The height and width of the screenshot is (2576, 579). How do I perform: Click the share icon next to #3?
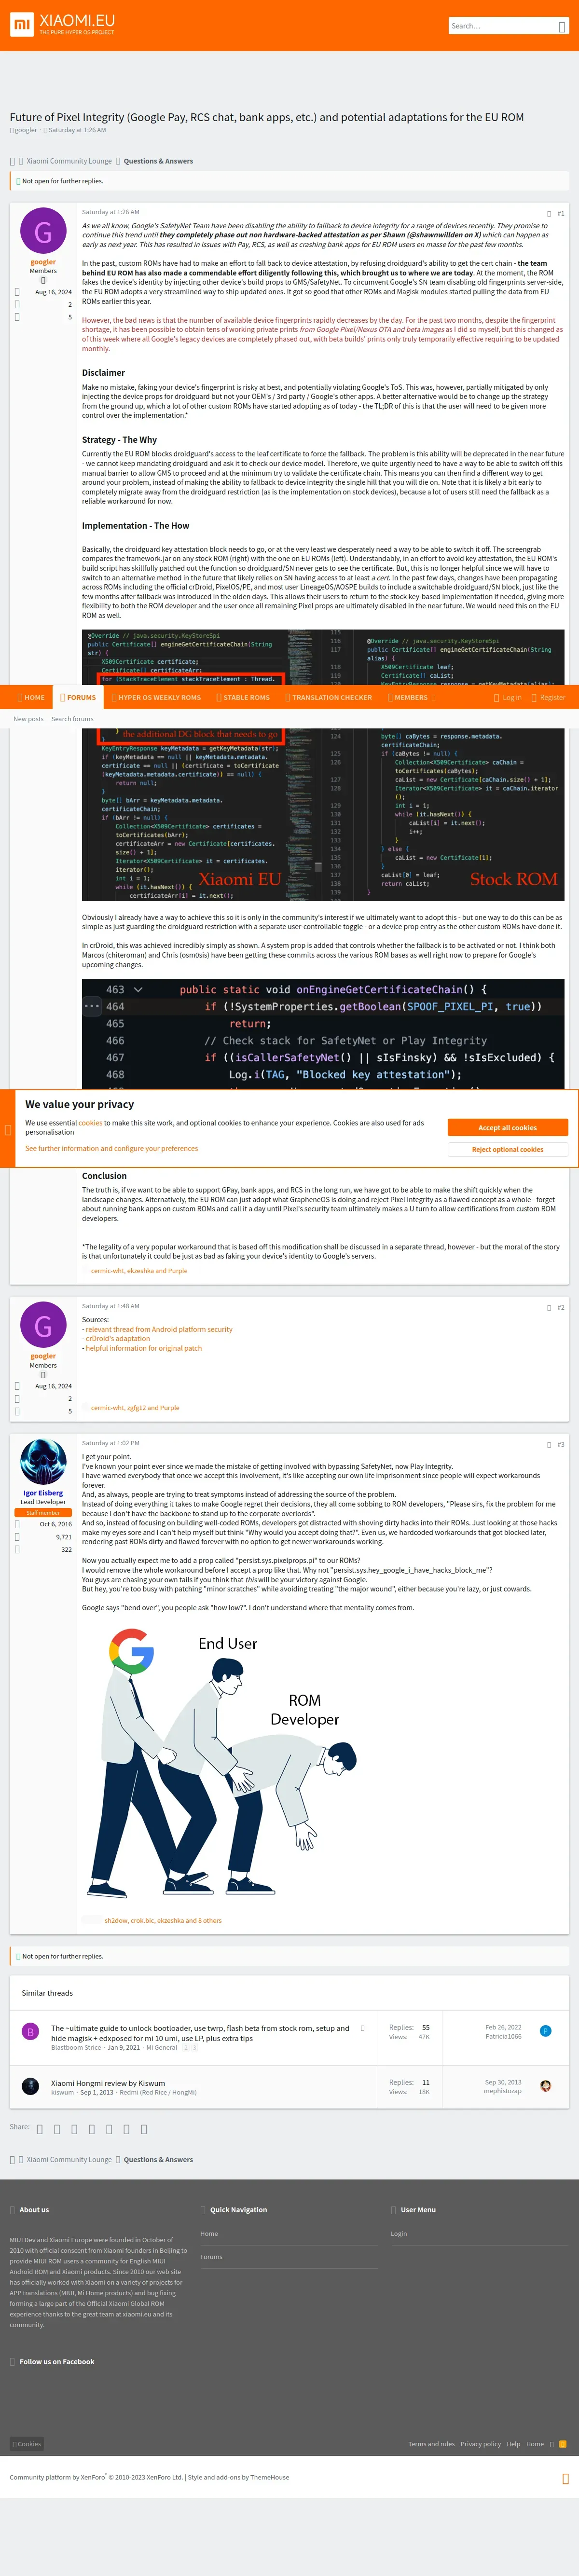pyautogui.click(x=548, y=1444)
